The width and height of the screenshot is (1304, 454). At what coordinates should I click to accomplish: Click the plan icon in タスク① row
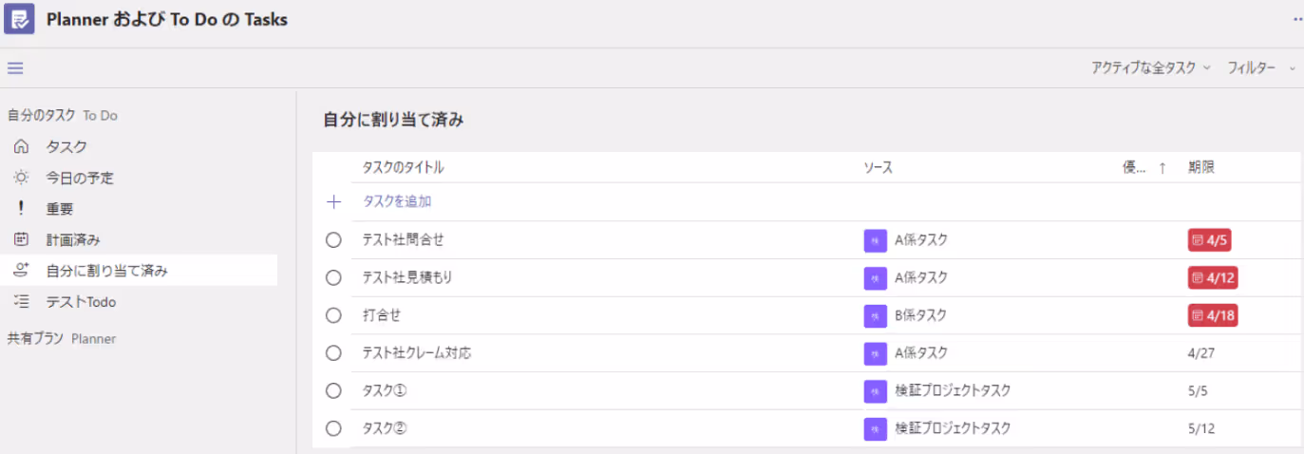(x=876, y=390)
